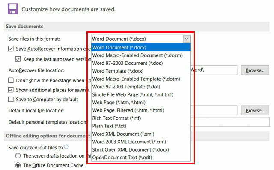Click the Default local file location field
274x170 pixels.
pyautogui.click(x=214, y=110)
